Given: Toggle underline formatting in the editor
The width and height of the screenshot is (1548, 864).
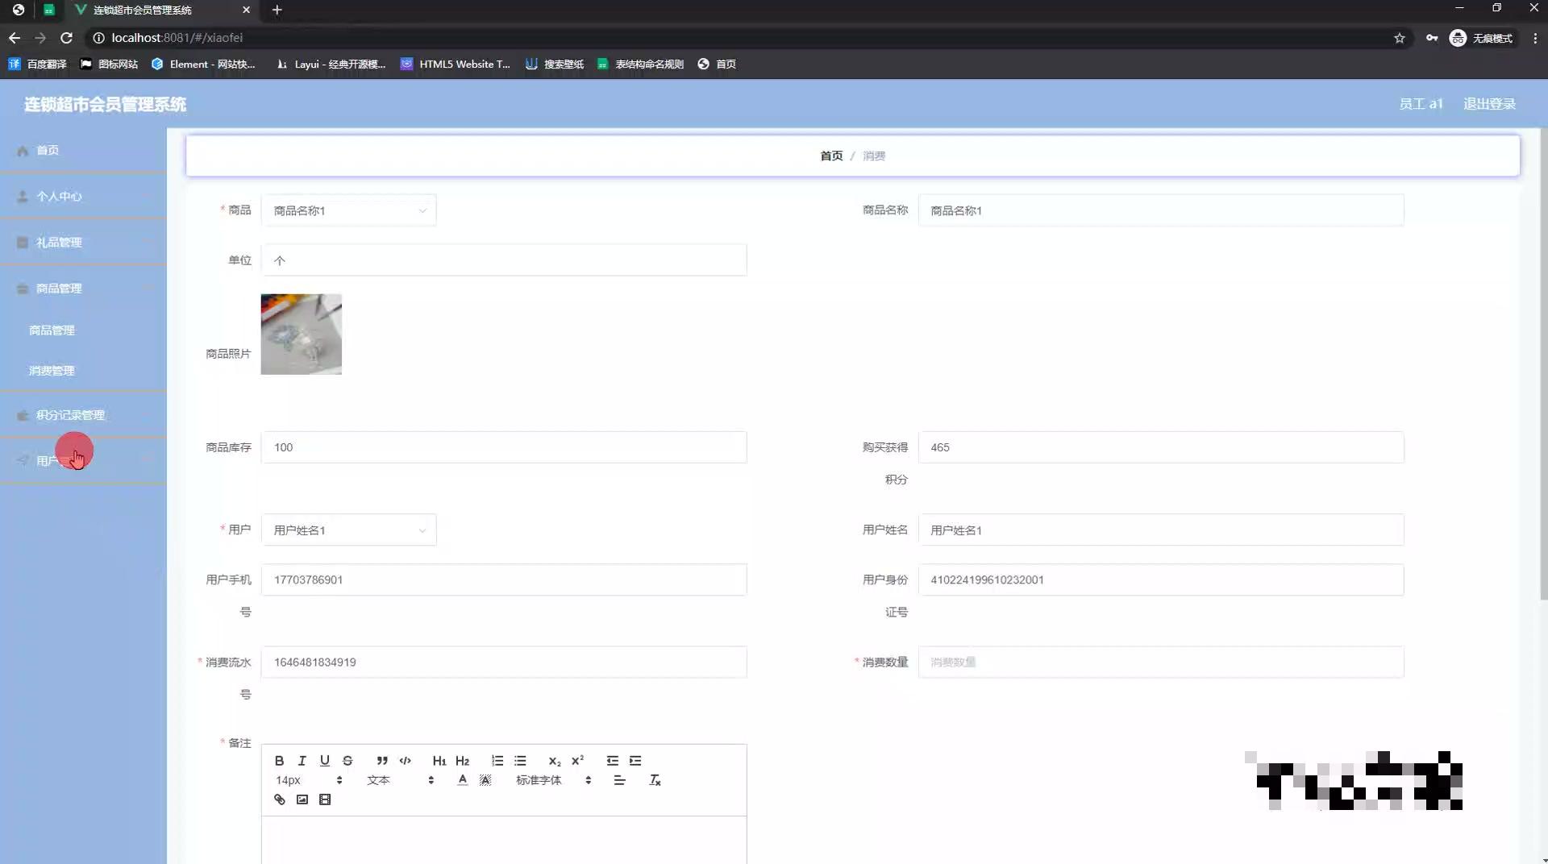Looking at the screenshot, I should point(325,761).
